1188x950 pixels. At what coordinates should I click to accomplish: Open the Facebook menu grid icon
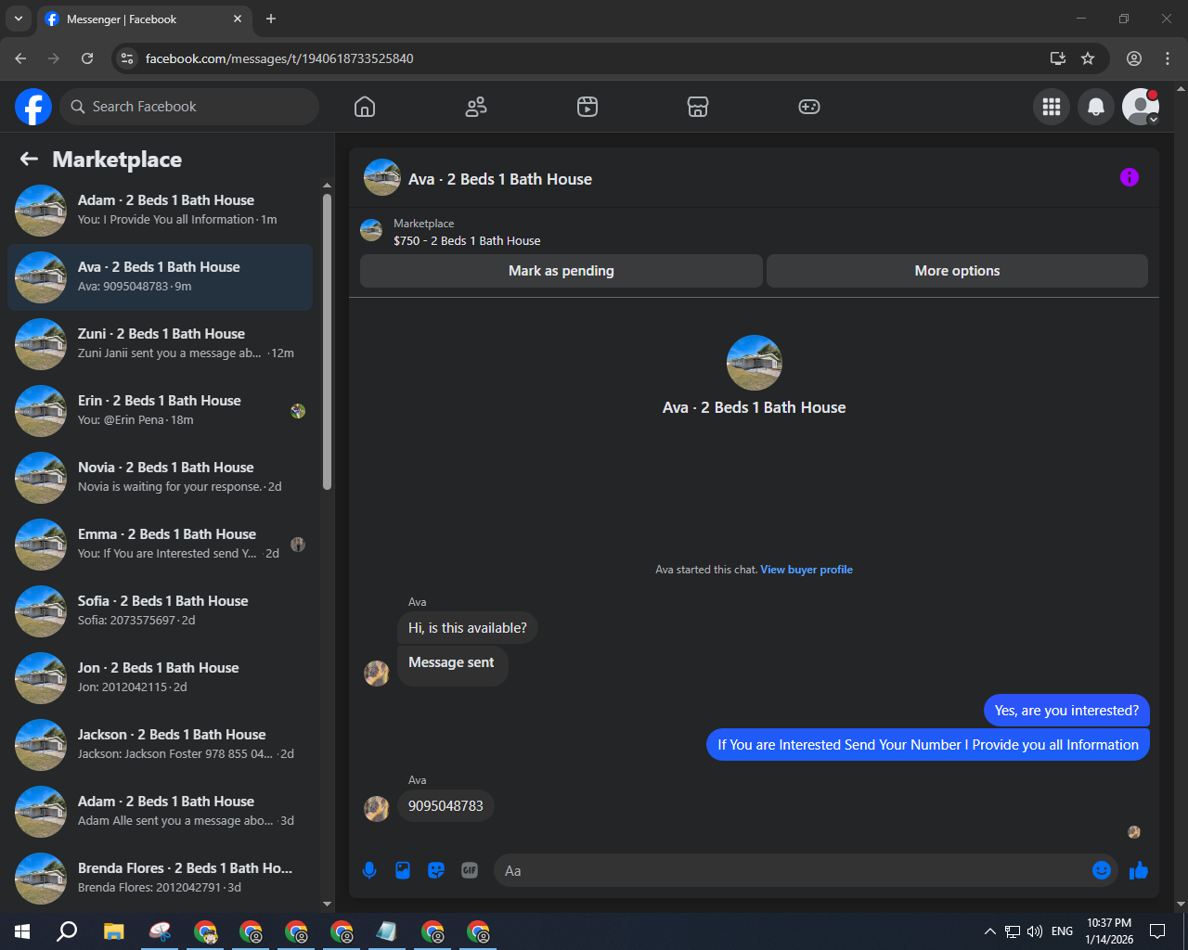(x=1052, y=107)
